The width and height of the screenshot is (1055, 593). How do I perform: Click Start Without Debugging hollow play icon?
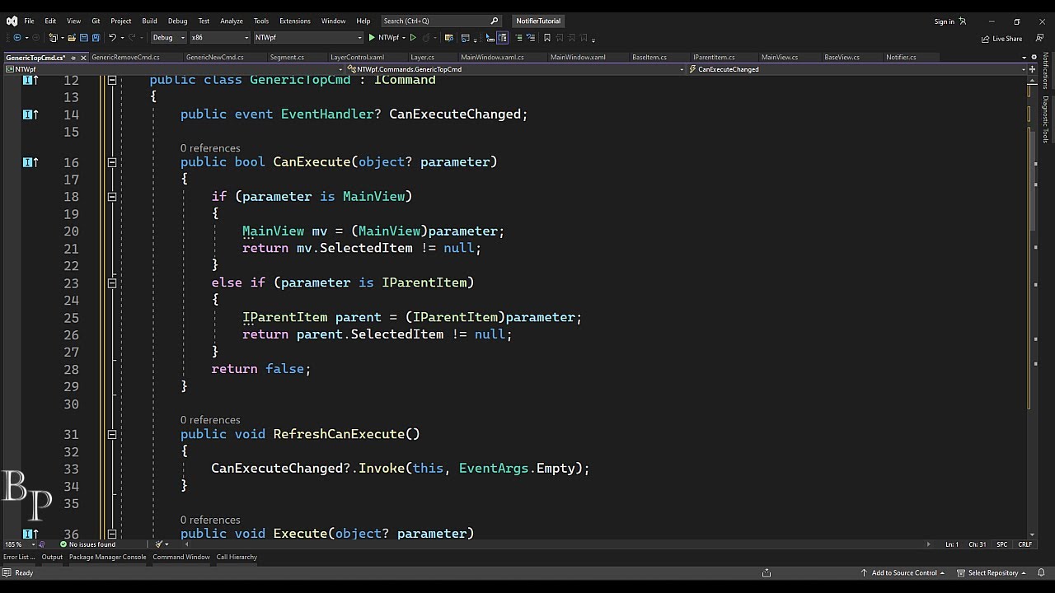point(413,37)
